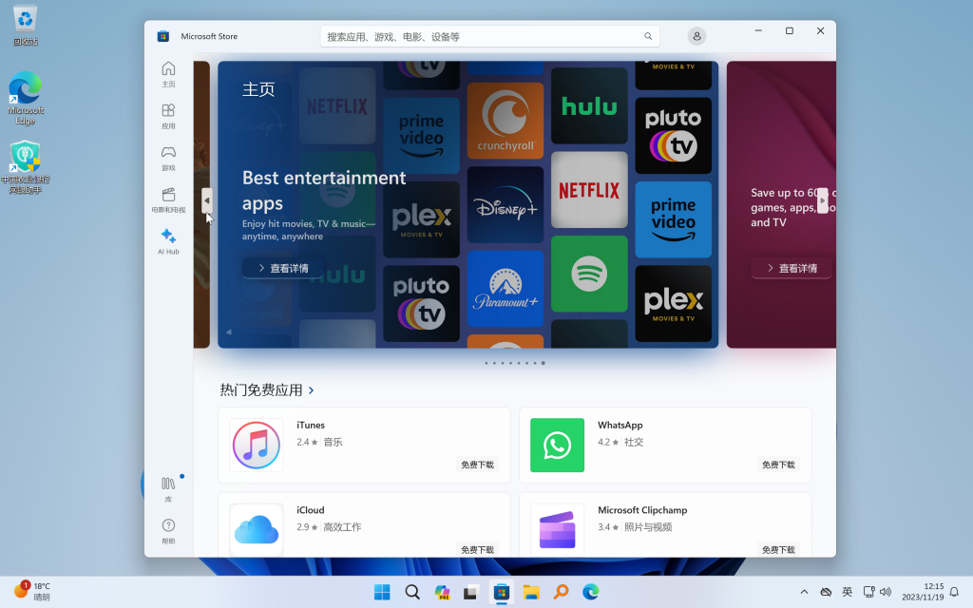Select the first carousel pagination dot

[486, 363]
